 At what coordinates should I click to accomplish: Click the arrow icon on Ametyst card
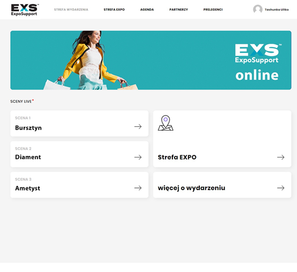tap(138, 188)
